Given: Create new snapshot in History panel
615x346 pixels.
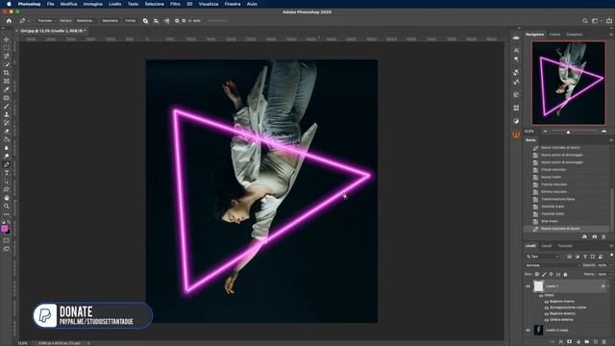Looking at the screenshot, I should point(595,236).
